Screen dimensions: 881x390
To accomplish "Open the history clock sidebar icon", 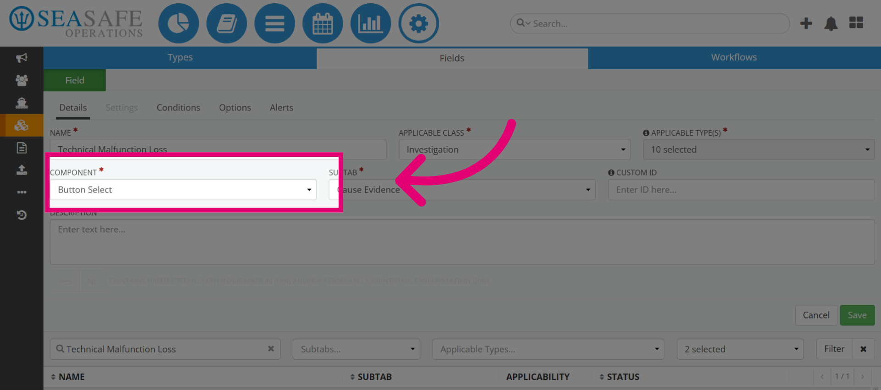I will [x=22, y=215].
